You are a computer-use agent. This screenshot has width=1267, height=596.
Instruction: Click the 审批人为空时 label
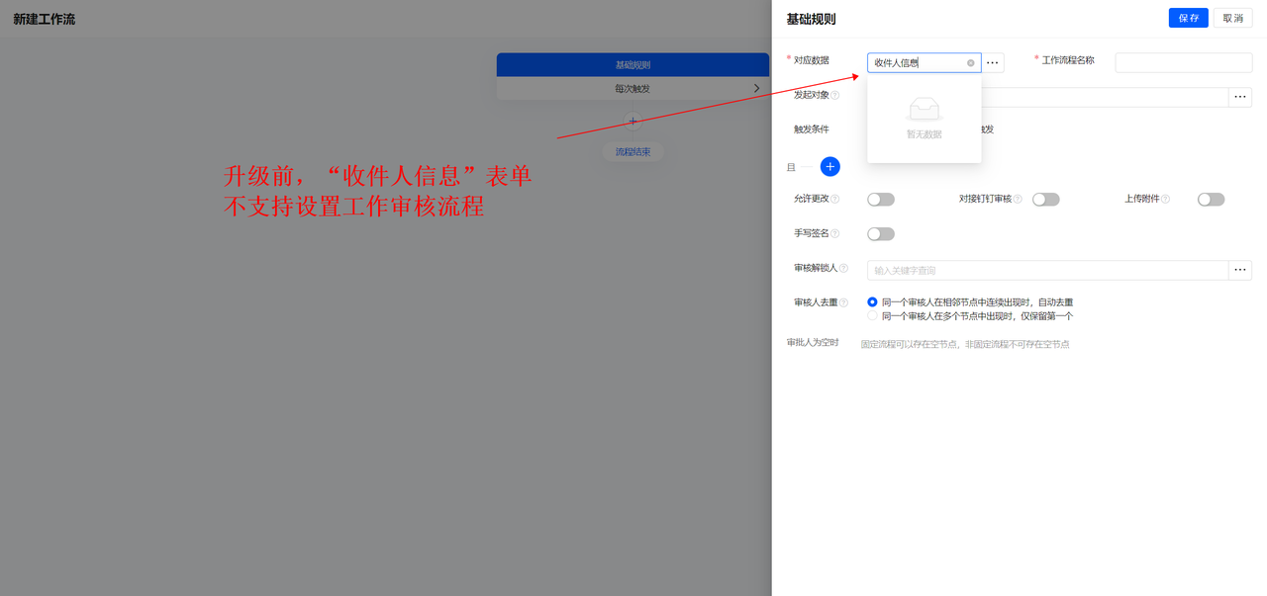(813, 343)
